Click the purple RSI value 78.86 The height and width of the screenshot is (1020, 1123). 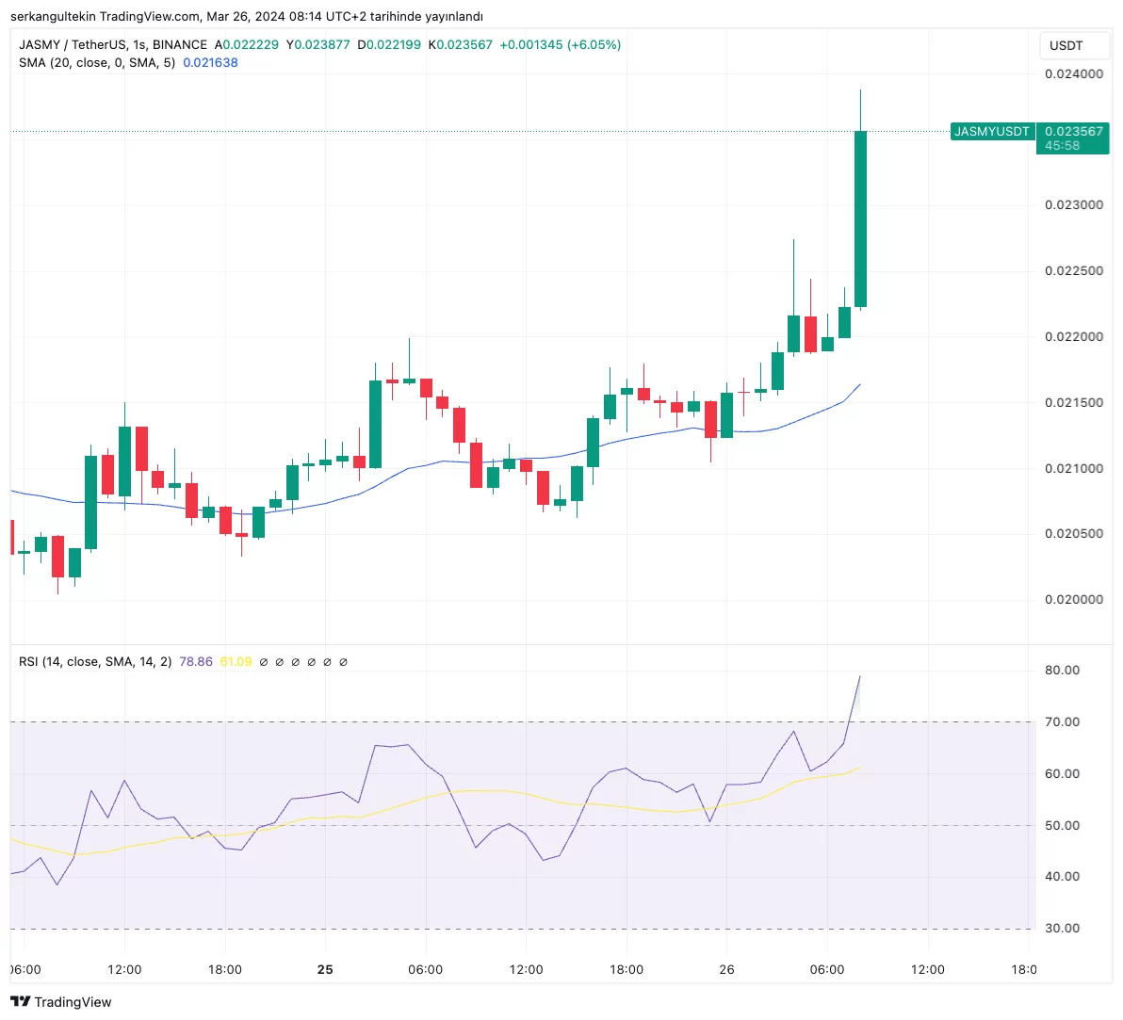(196, 662)
